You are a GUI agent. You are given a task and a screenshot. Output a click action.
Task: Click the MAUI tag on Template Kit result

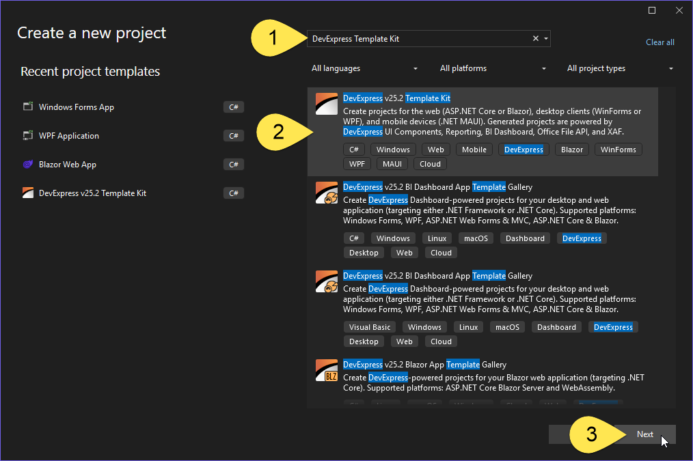(392, 164)
